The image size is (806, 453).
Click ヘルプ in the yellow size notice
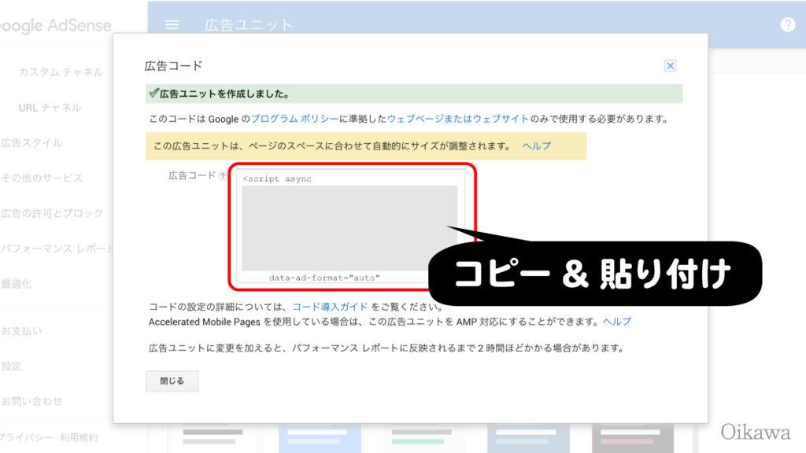tap(536, 146)
